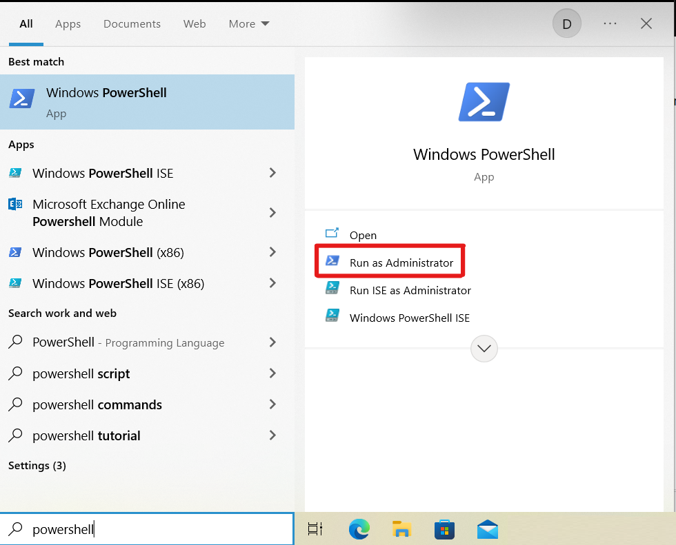Click the magnifier icon in search box
The width and height of the screenshot is (676, 545).
click(x=16, y=528)
